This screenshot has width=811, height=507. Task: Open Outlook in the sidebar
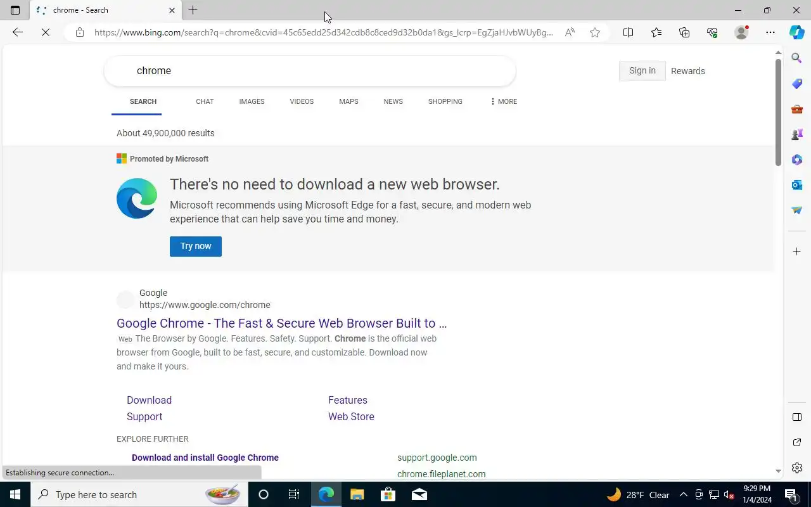pyautogui.click(x=797, y=185)
